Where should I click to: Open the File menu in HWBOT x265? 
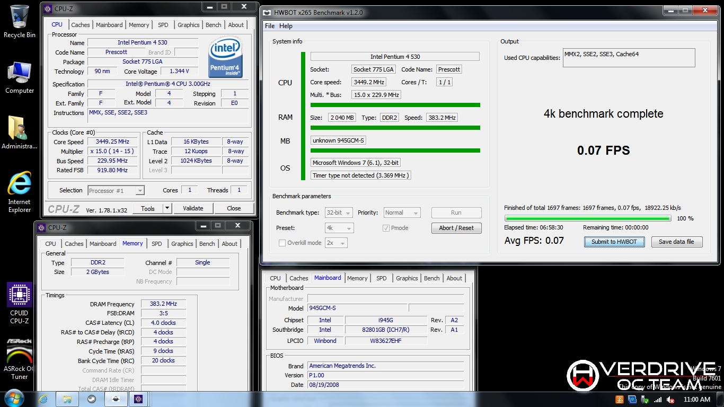pos(270,26)
